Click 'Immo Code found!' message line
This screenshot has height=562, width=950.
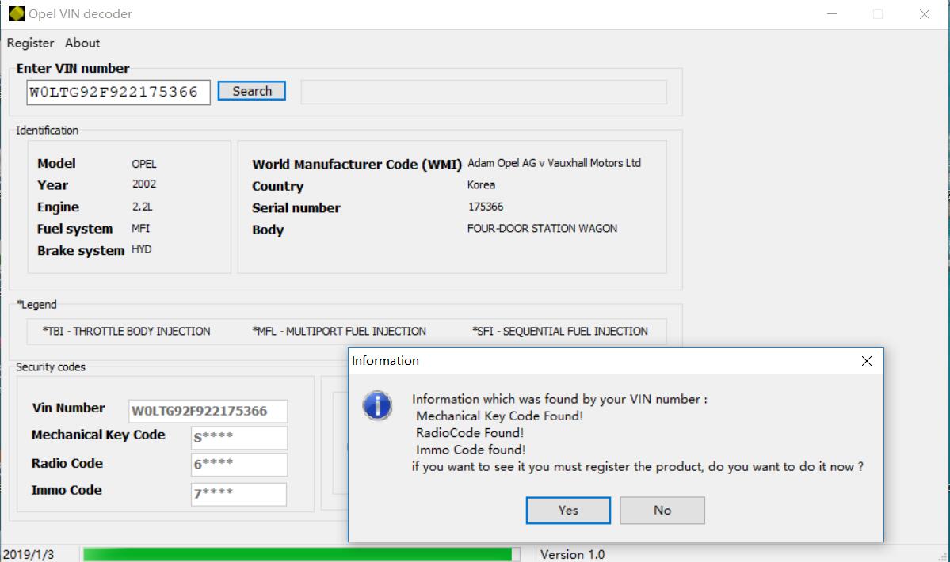[x=471, y=450]
